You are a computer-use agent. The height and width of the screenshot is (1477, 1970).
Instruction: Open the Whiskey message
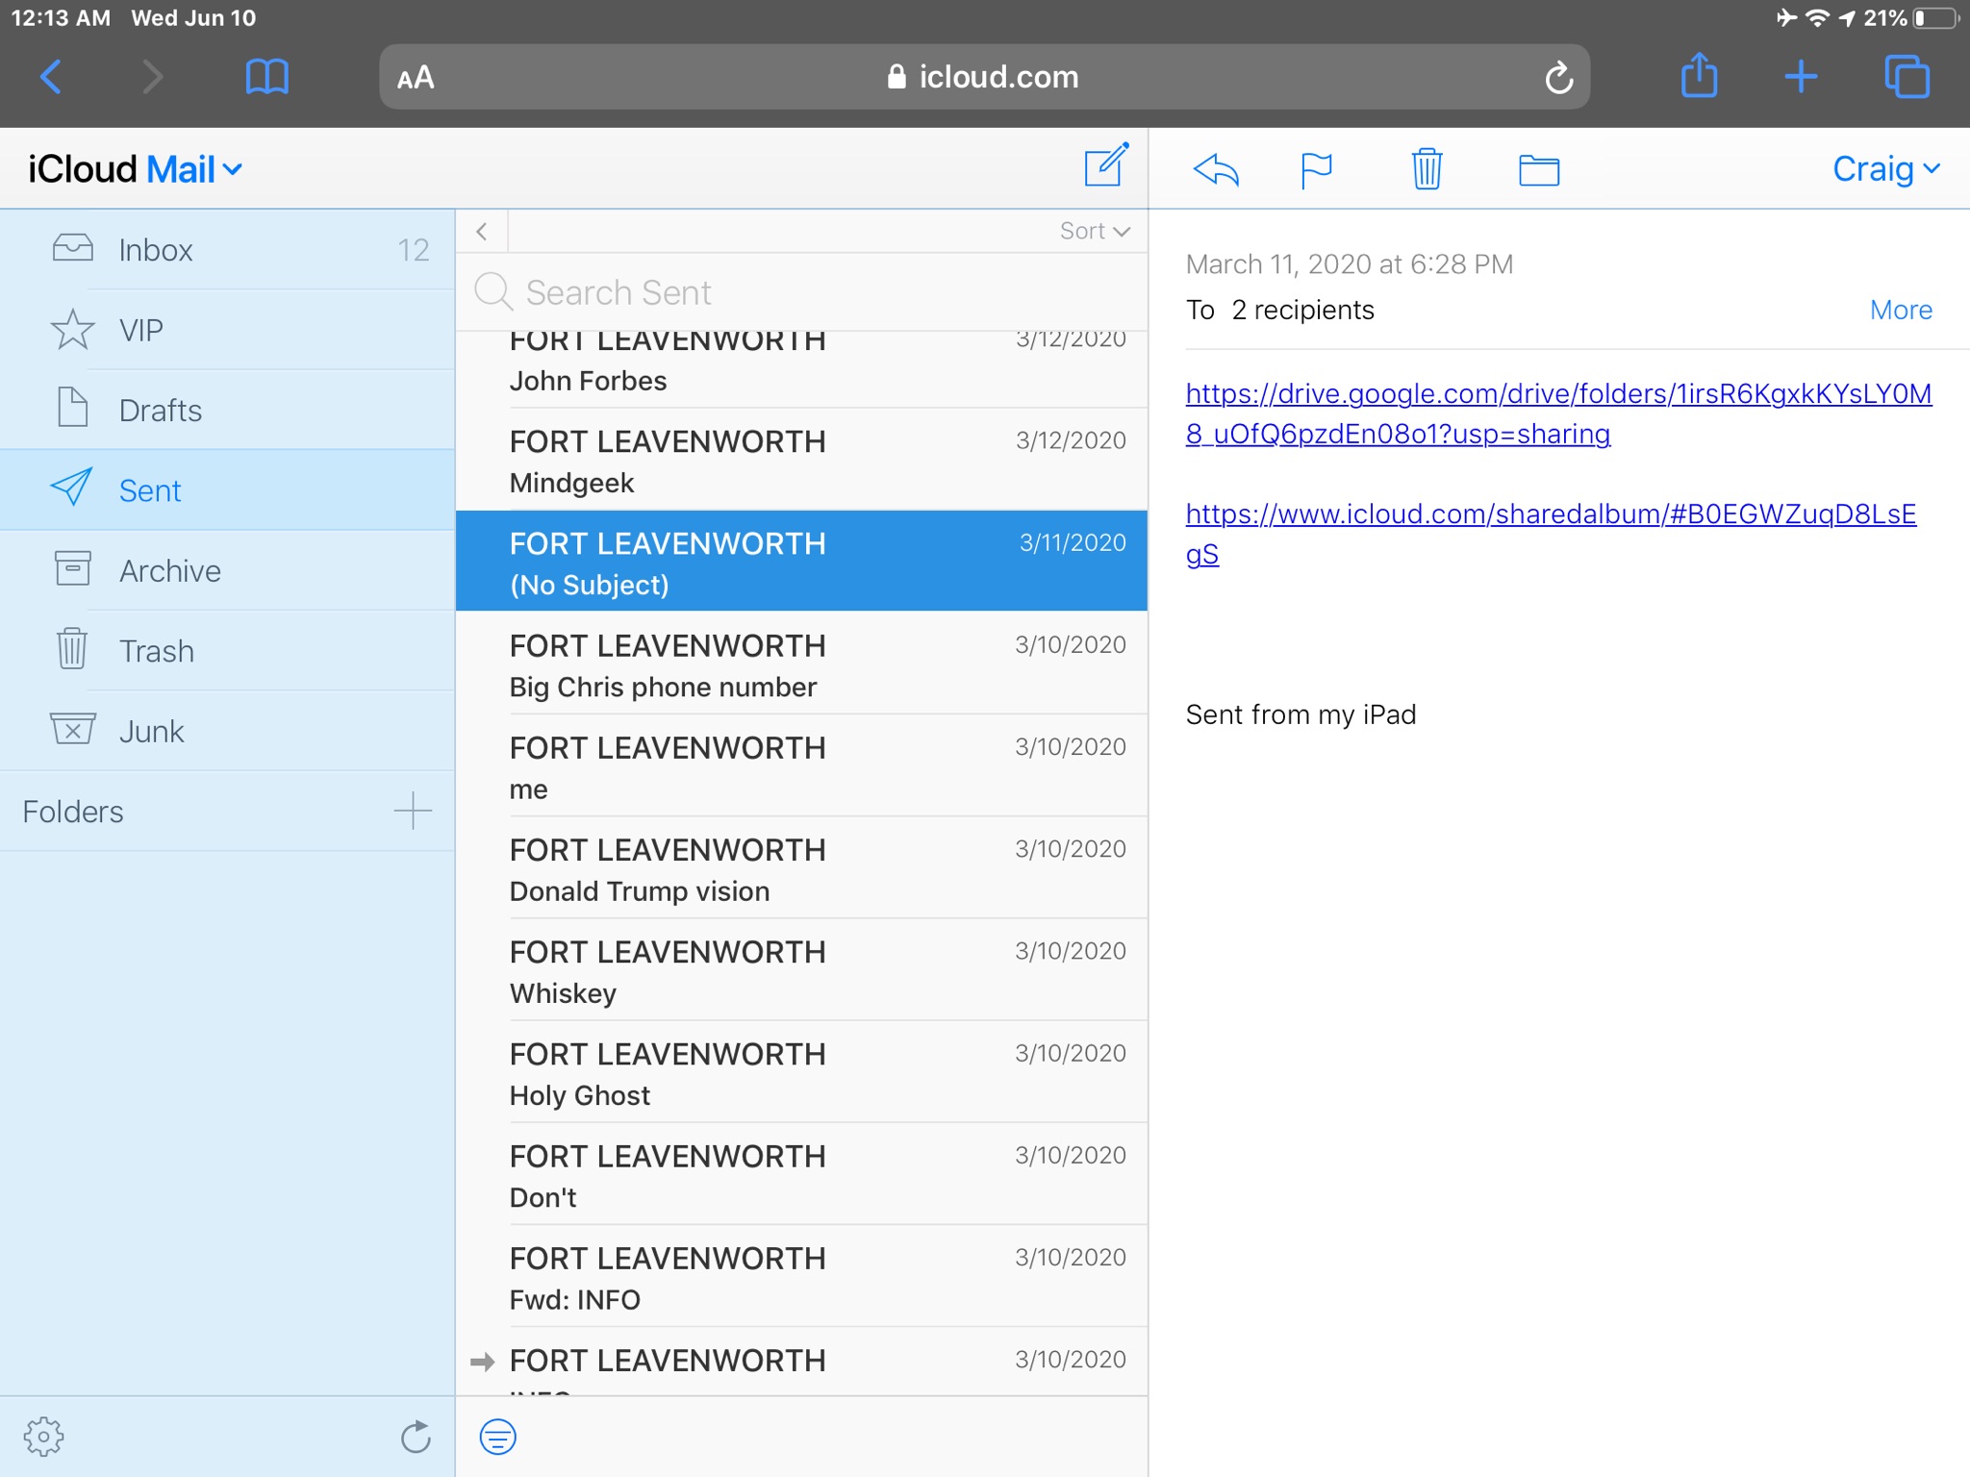pyautogui.click(x=802, y=970)
